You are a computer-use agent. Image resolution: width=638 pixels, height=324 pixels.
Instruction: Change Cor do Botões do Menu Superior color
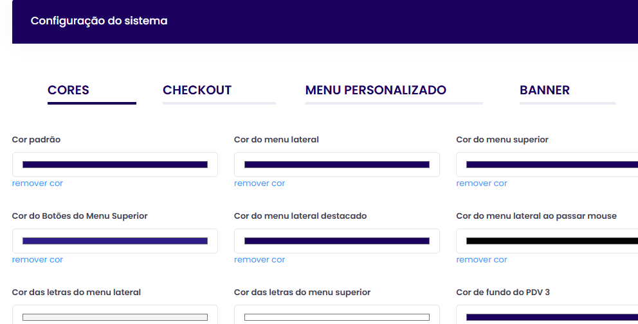(x=114, y=241)
